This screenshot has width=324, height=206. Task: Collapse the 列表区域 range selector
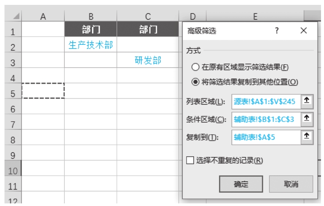click(307, 101)
